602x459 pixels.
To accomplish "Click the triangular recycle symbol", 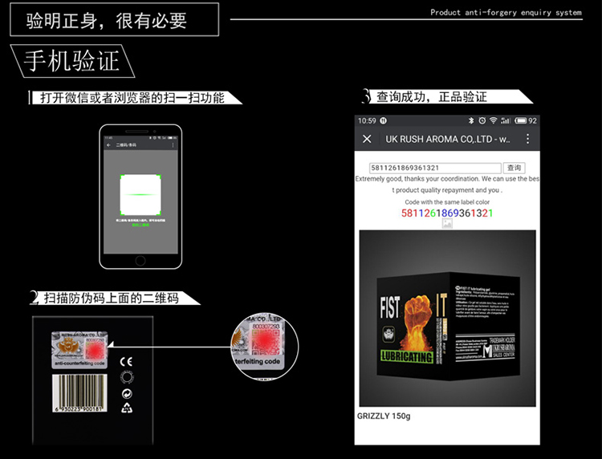I will [x=127, y=408].
